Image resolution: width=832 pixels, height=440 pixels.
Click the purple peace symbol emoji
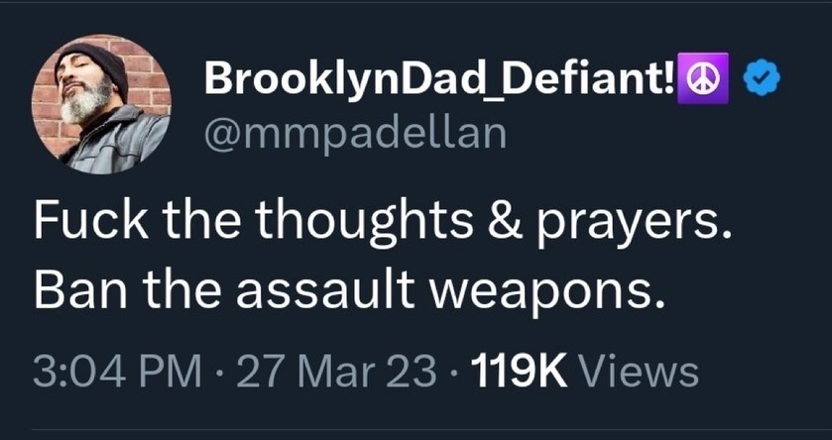[x=702, y=78]
